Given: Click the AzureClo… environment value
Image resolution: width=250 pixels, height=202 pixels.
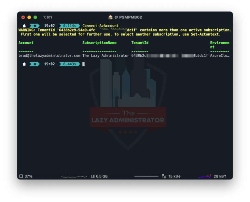Looking at the screenshot, I should pyautogui.click(x=220, y=56).
